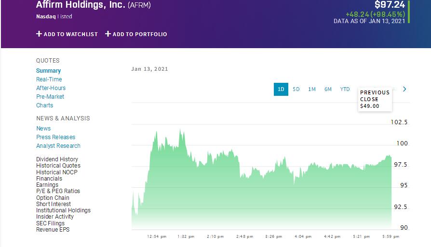The image size is (431, 247).
Task: Switch chart to 6M range
Action: tap(328, 89)
